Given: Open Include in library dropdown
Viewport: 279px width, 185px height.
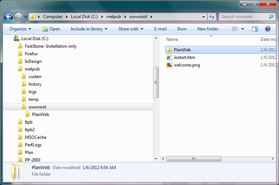Looking at the screenshot, I should [x=89, y=29].
